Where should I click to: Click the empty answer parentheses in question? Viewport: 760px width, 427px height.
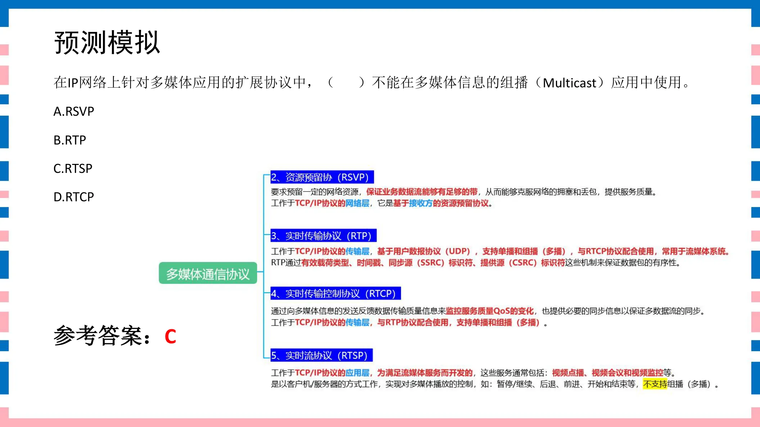pos(346,83)
